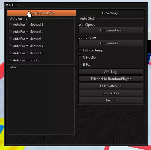This screenshot has height=150, width=151.
Task: Enable AutoFarm Method 1 checkbox
Action: 10,24
